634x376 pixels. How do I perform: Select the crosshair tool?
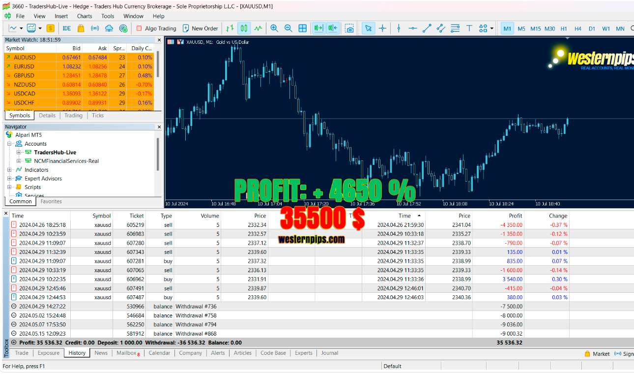[x=382, y=29]
